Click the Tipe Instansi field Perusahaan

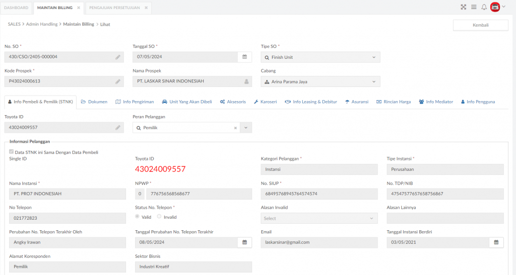(x=445, y=169)
